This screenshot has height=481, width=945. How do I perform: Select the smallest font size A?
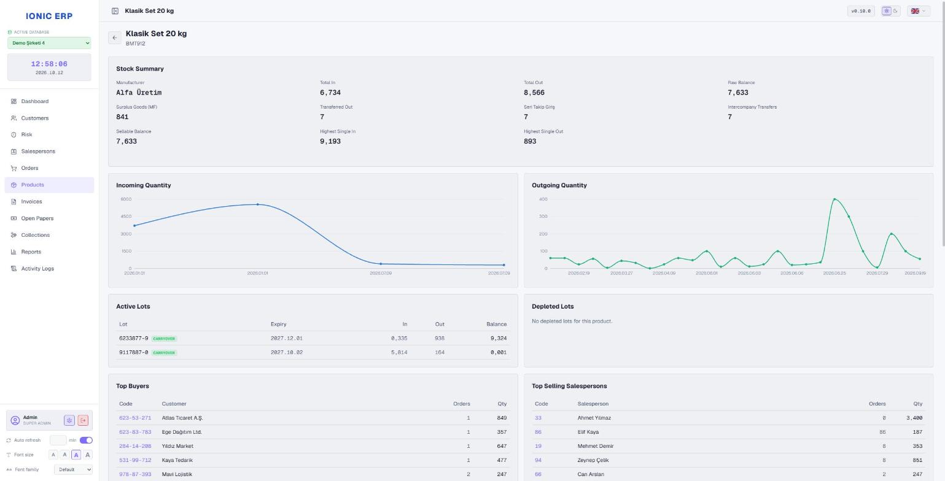pyautogui.click(x=53, y=455)
